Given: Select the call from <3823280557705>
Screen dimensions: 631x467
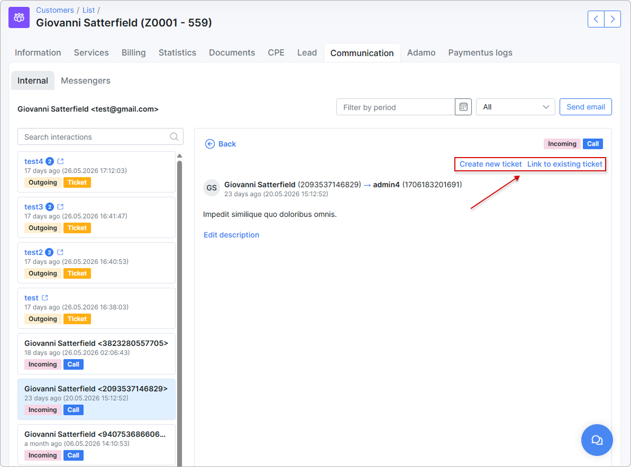Looking at the screenshot, I should click(x=96, y=354).
